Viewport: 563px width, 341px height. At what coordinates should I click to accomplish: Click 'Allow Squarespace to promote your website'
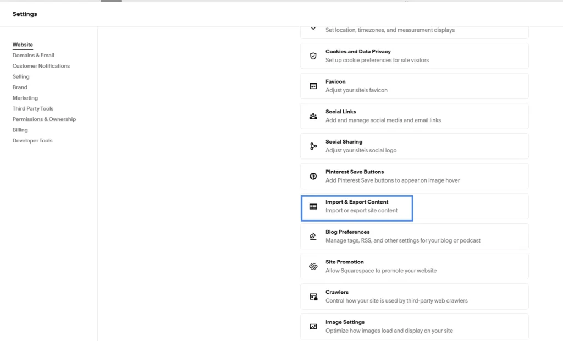[381, 271]
